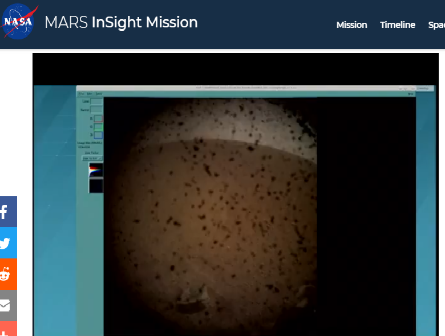Open the Mission menu item
445x336 pixels.
351,25
